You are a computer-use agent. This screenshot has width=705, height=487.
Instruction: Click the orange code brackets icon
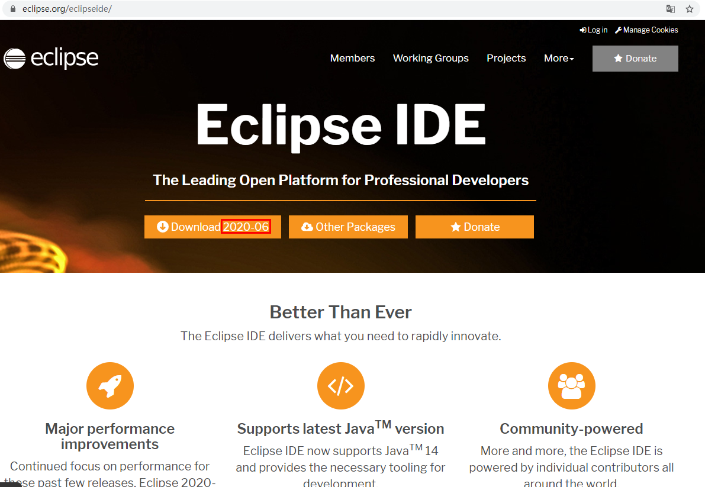click(x=341, y=385)
